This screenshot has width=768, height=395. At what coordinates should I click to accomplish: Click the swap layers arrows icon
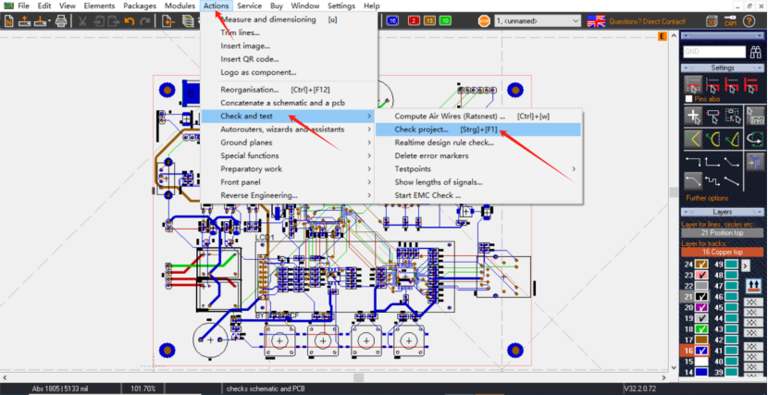[752, 284]
